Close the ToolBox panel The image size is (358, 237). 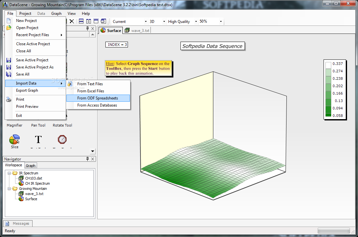pyautogui.click(x=92, y=28)
